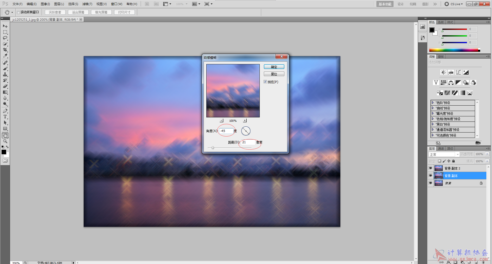Switch to the 通道 channels tab

coord(441,149)
